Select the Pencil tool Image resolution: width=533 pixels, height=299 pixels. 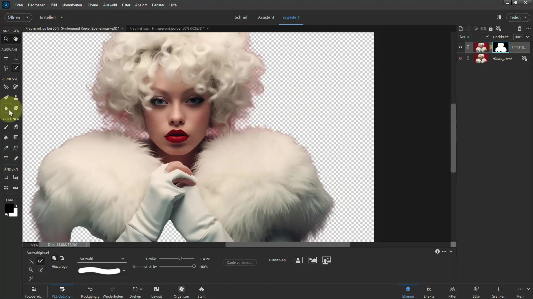coord(16,158)
